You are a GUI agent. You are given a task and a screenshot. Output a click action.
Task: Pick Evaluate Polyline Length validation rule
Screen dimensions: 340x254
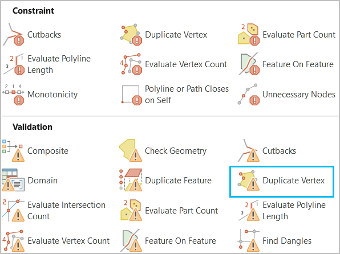pyautogui.click(x=282, y=211)
